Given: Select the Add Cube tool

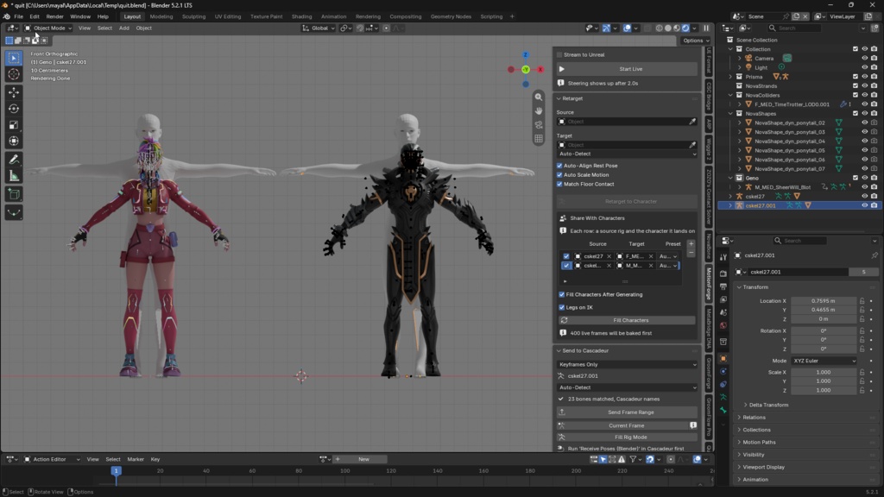Looking at the screenshot, I should coord(14,194).
